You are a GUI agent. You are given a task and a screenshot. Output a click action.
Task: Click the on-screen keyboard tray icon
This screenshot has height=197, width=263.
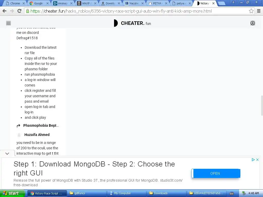[x=232, y=193]
